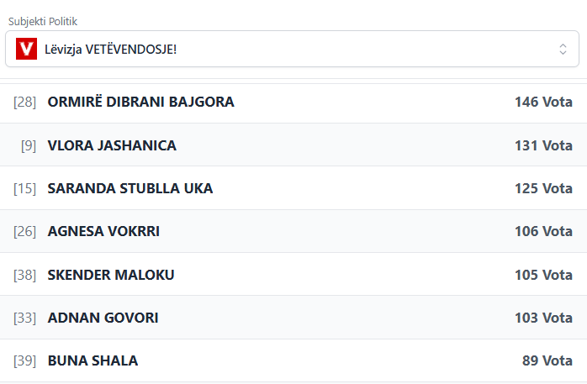The height and width of the screenshot is (384, 587).
Task: Select candidate Ormirë Dibrani Bajgora
Action: click(x=140, y=103)
